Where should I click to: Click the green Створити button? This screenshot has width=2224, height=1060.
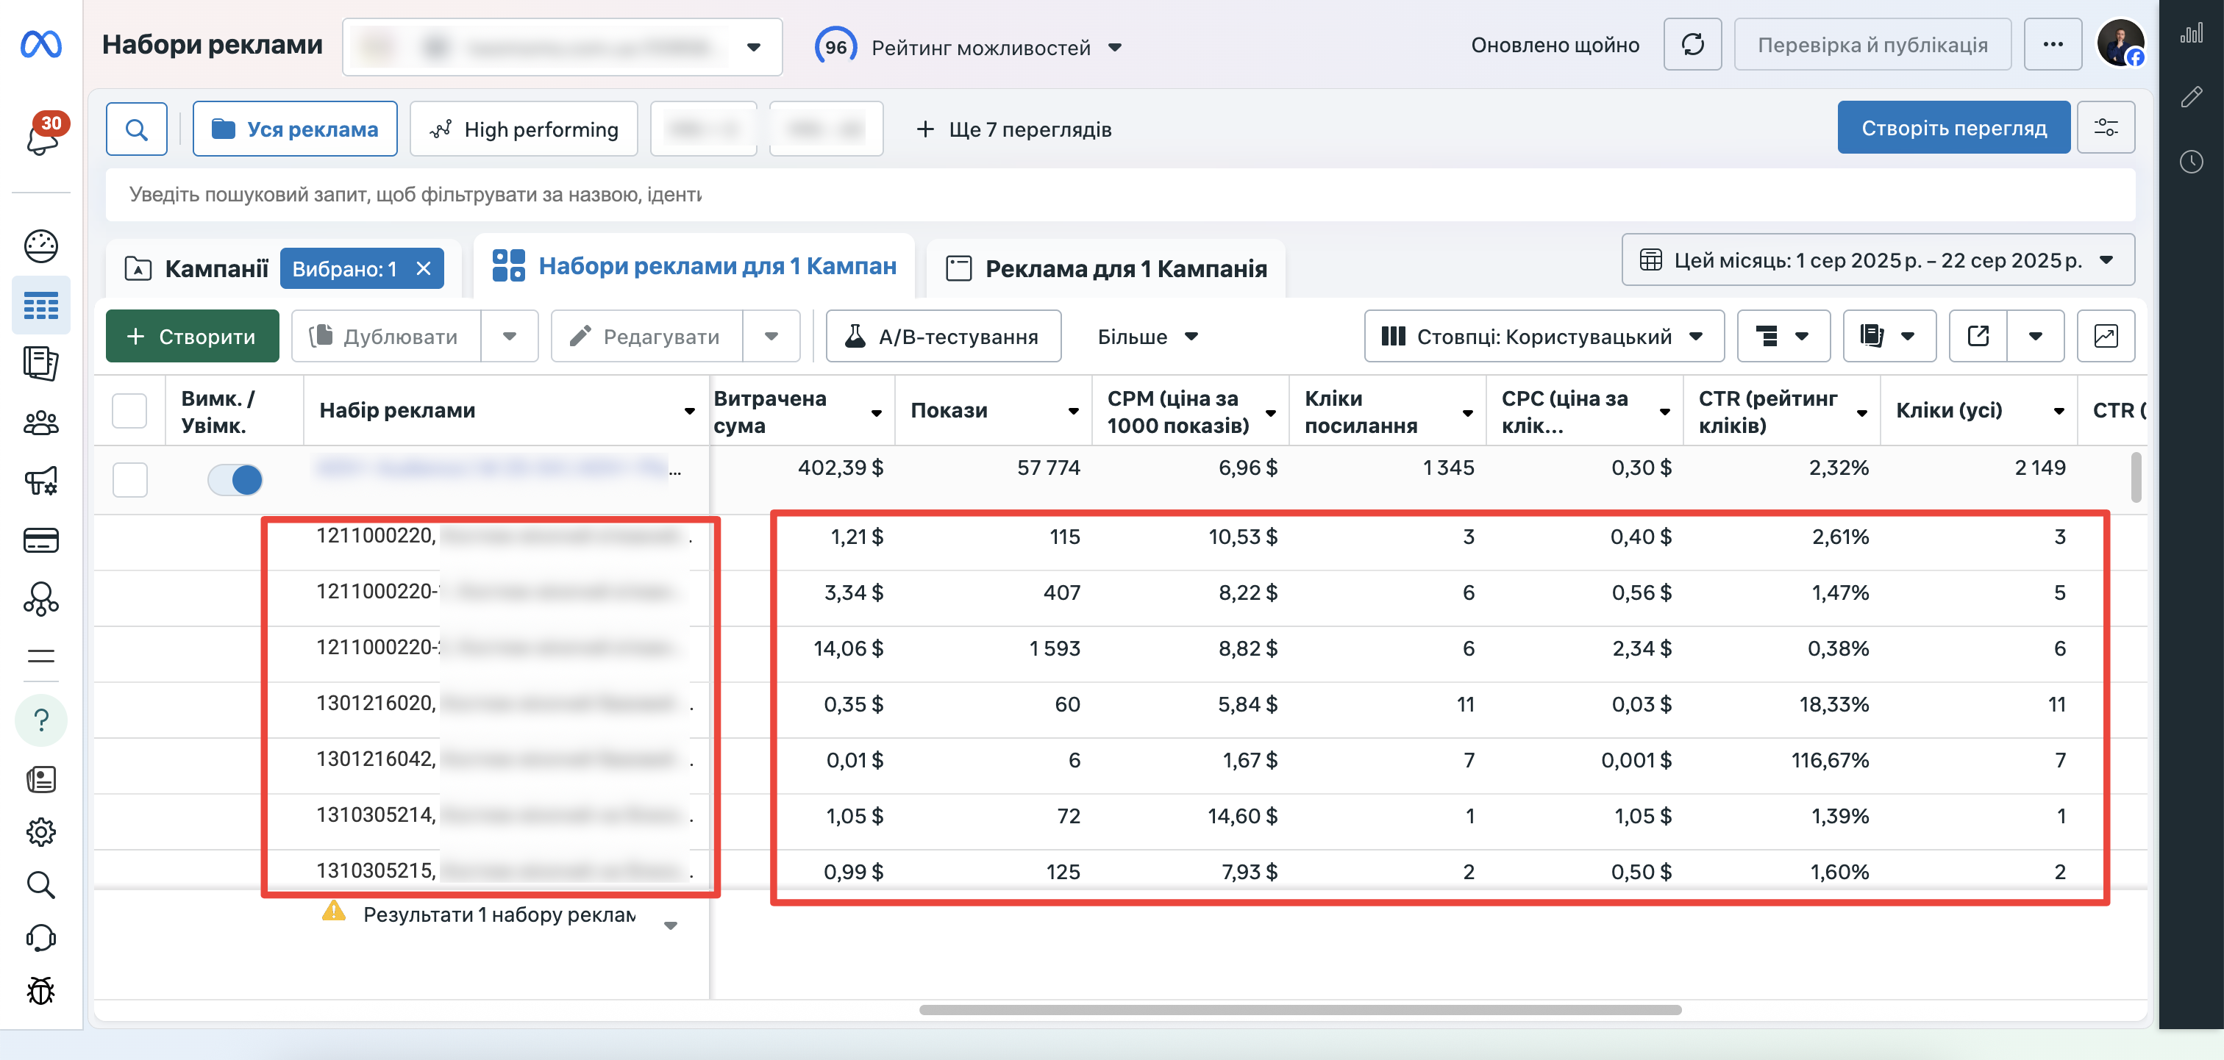(x=193, y=336)
